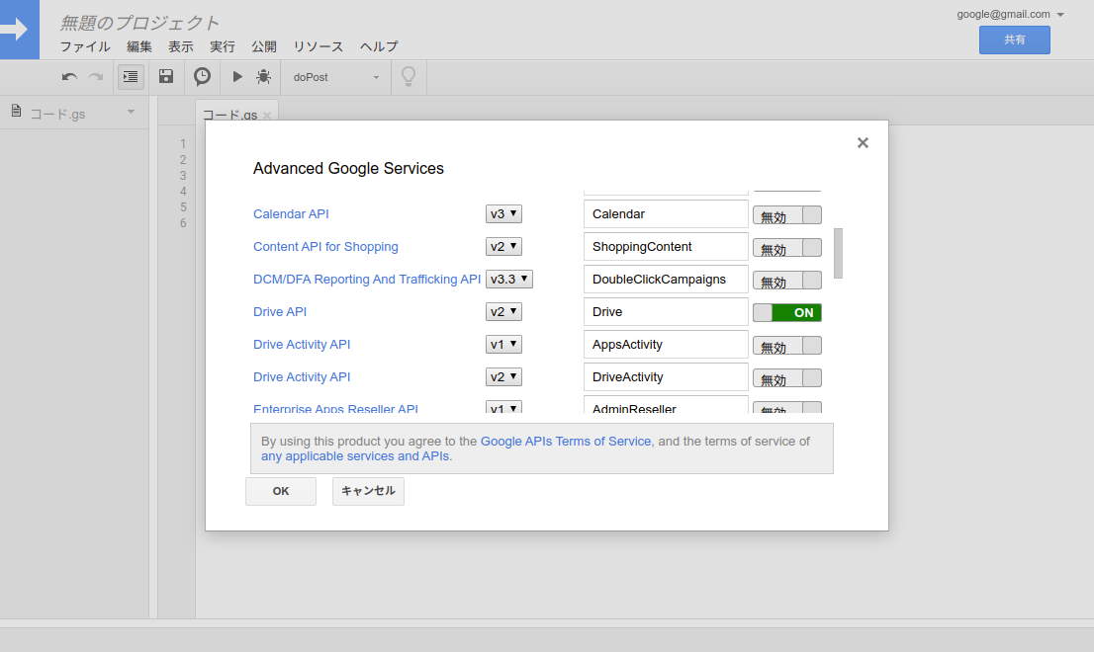Click the コード.gs file icon in sidebar
The width and height of the screenshot is (1094, 652).
pos(15,113)
